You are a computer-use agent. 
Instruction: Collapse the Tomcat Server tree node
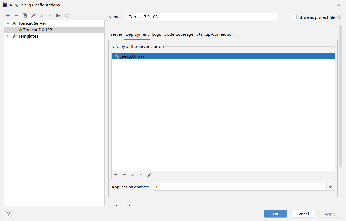pos(8,23)
